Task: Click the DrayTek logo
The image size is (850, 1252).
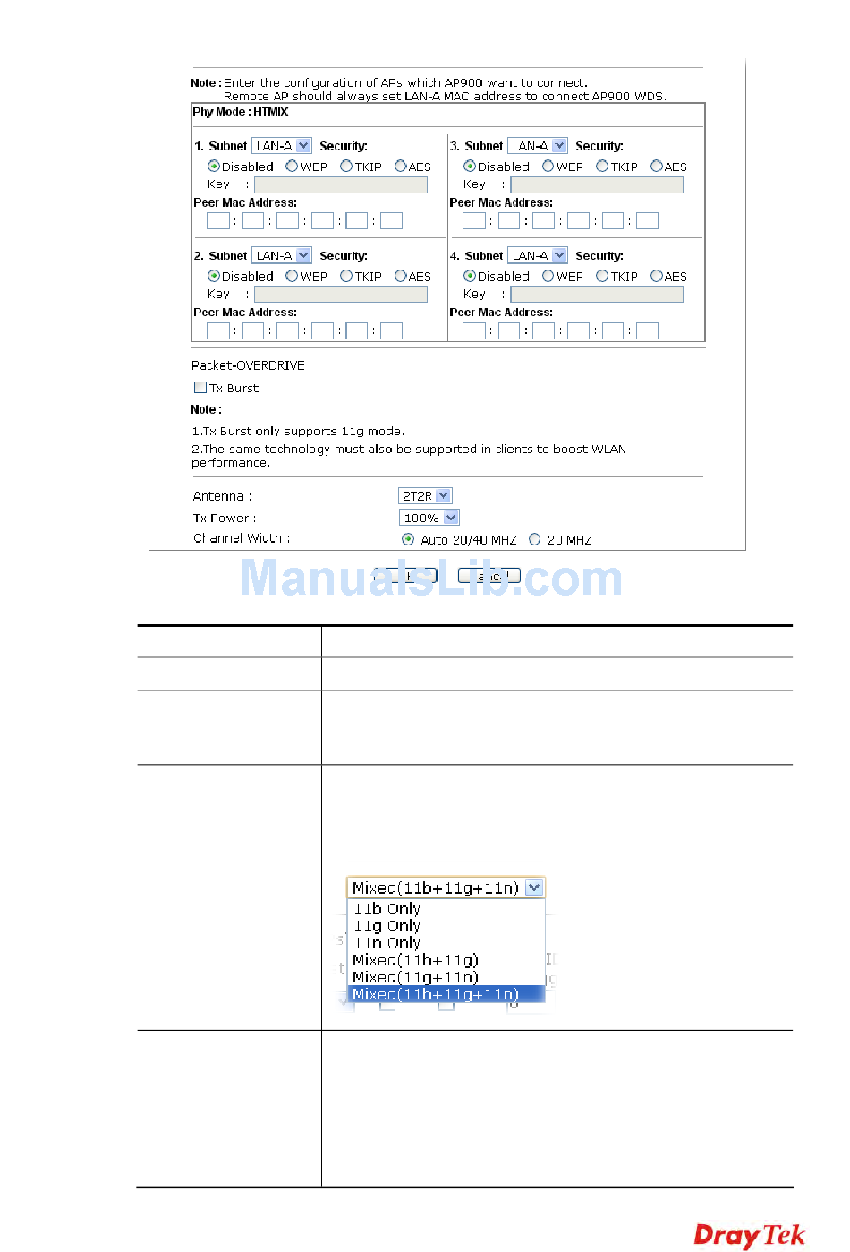Action: pos(750,1235)
